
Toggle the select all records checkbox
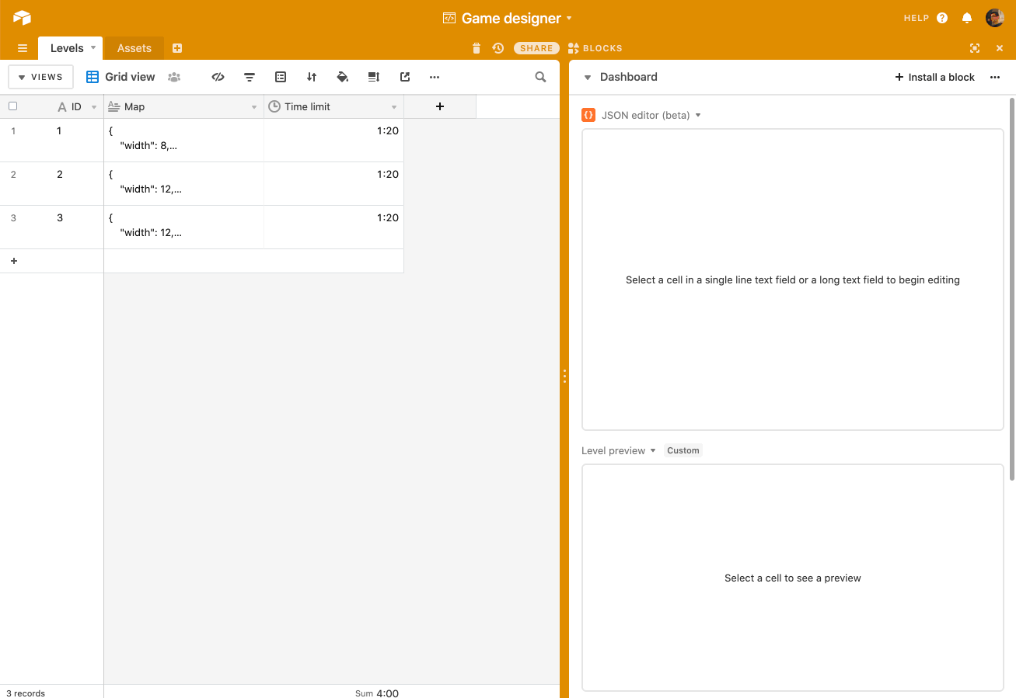click(x=12, y=106)
